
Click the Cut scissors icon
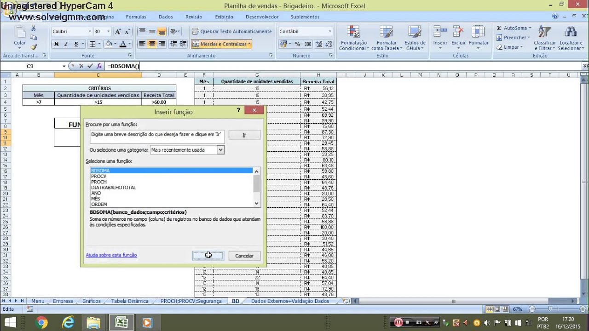[x=34, y=29]
